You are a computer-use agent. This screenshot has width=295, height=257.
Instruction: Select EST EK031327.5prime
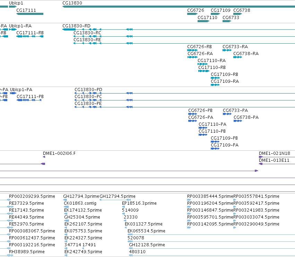(x=126, y=228)
